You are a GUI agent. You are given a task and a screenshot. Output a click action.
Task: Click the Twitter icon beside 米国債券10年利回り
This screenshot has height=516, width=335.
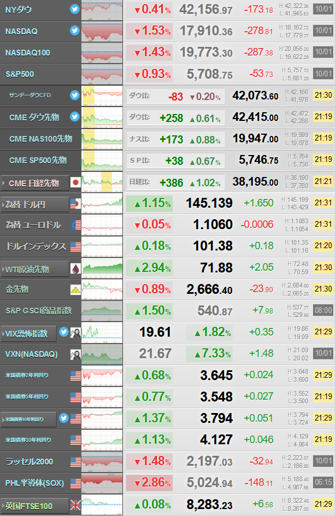click(x=64, y=418)
